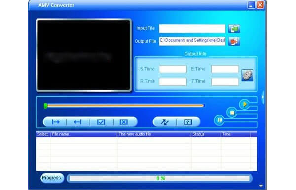Select all files with checkmark icon
The height and width of the screenshot is (190, 296).
pyautogui.click(x=101, y=122)
